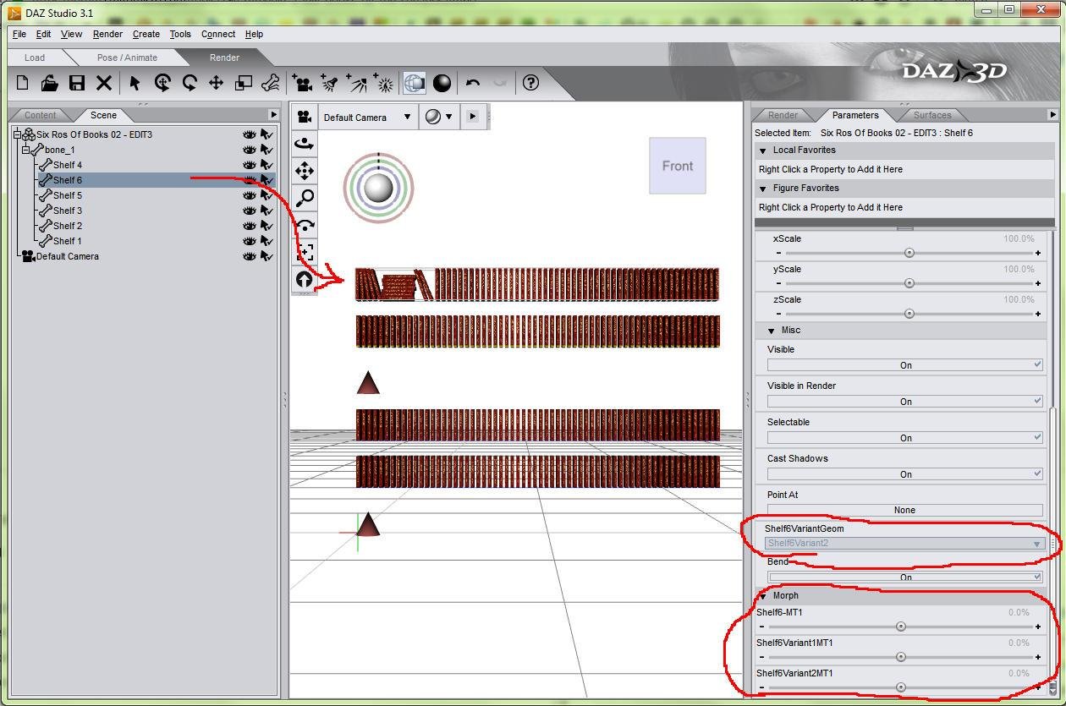Screen dimensions: 1066x706
Task: Open Parameters pane options arrow
Action: coord(1052,115)
